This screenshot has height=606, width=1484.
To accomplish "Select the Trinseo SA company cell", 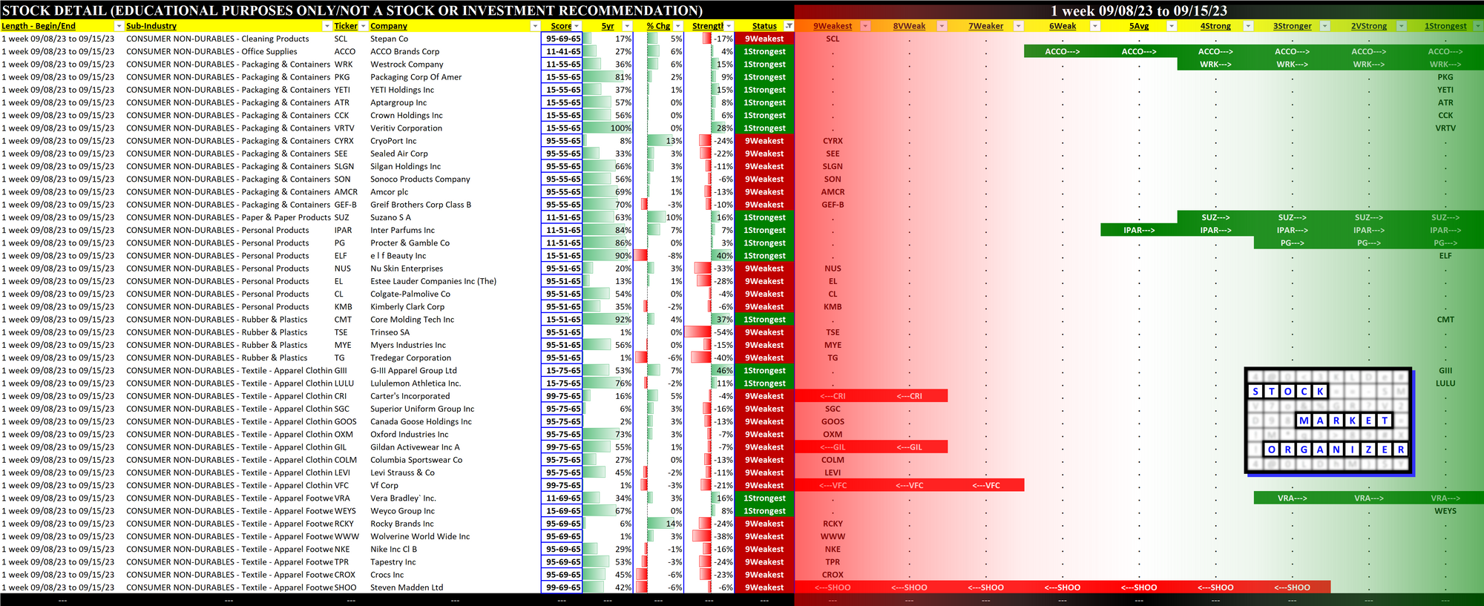I will (x=455, y=332).
